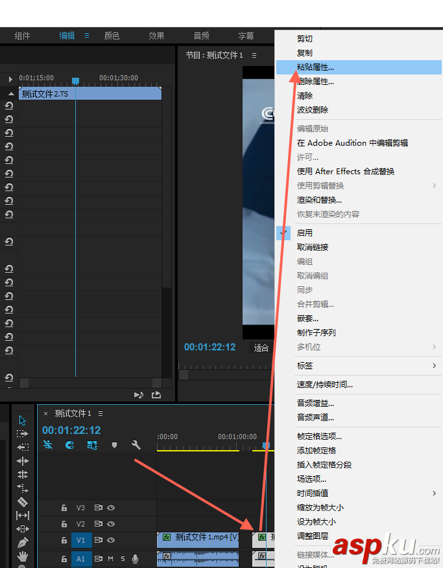Select the Rate Stretch tool
The image size is (443, 568).
click(x=23, y=488)
